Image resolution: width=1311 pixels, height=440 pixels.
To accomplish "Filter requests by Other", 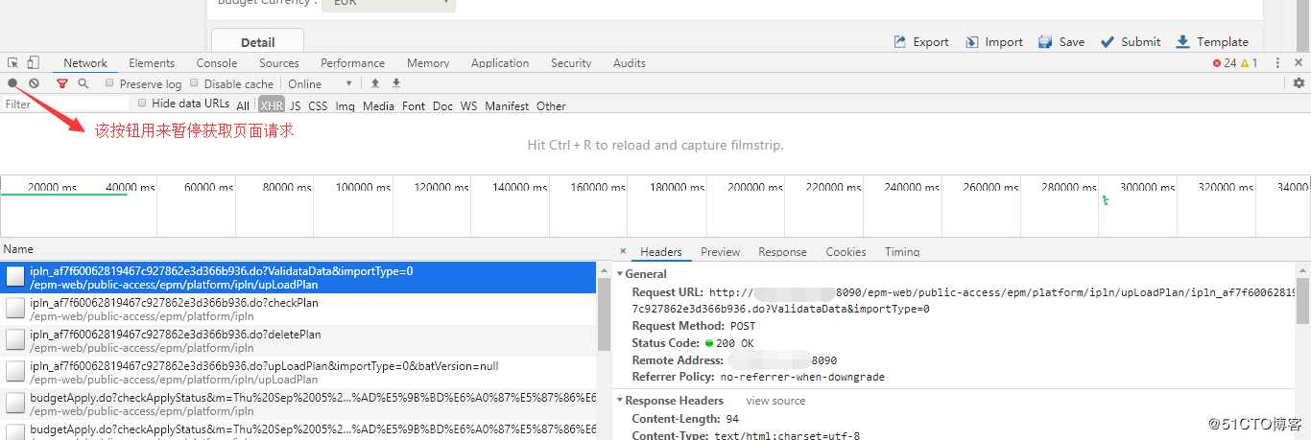I will click(551, 105).
